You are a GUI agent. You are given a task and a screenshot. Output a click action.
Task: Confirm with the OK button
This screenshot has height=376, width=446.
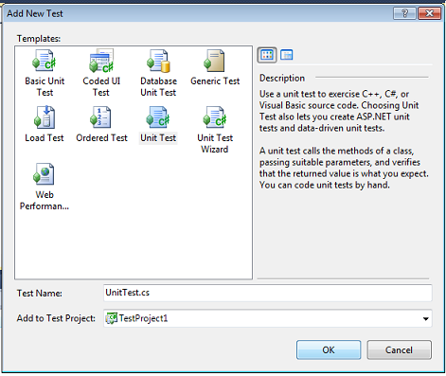pyautogui.click(x=329, y=349)
